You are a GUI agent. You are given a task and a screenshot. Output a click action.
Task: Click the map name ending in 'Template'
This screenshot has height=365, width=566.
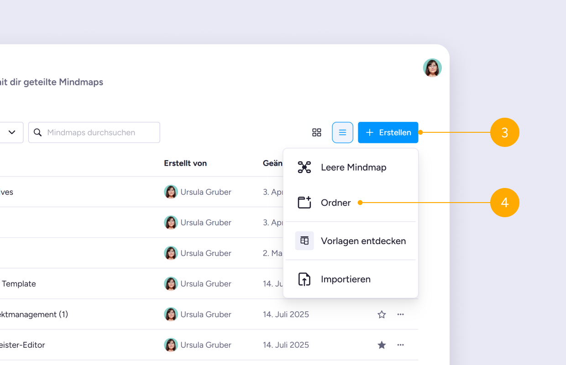coord(18,284)
